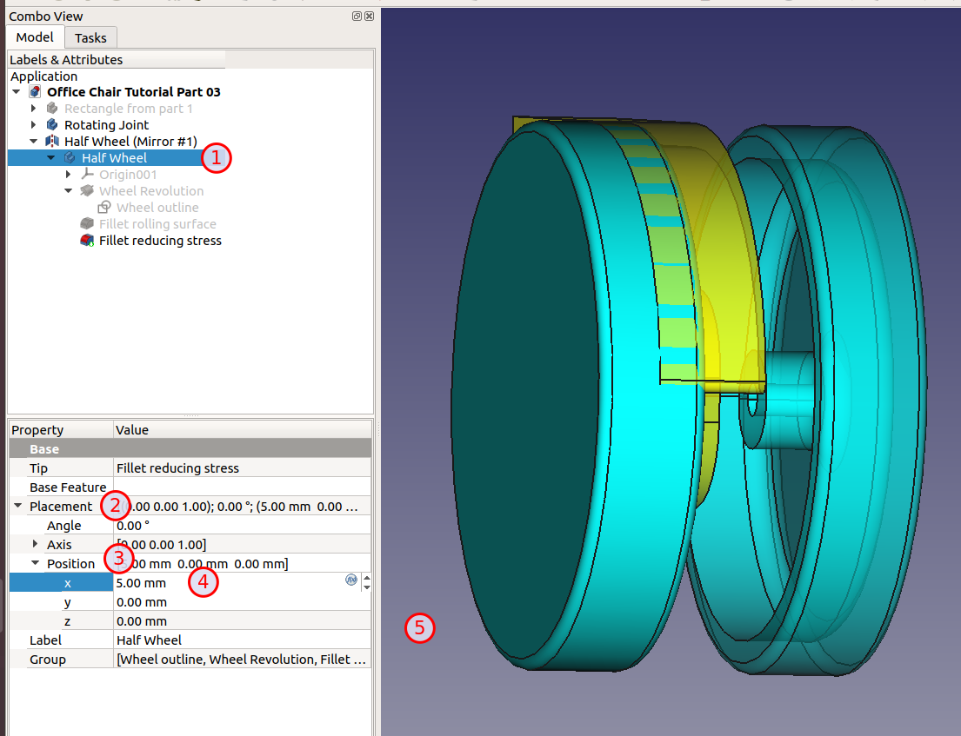
Task: Collapse the Position property
Action: point(35,564)
